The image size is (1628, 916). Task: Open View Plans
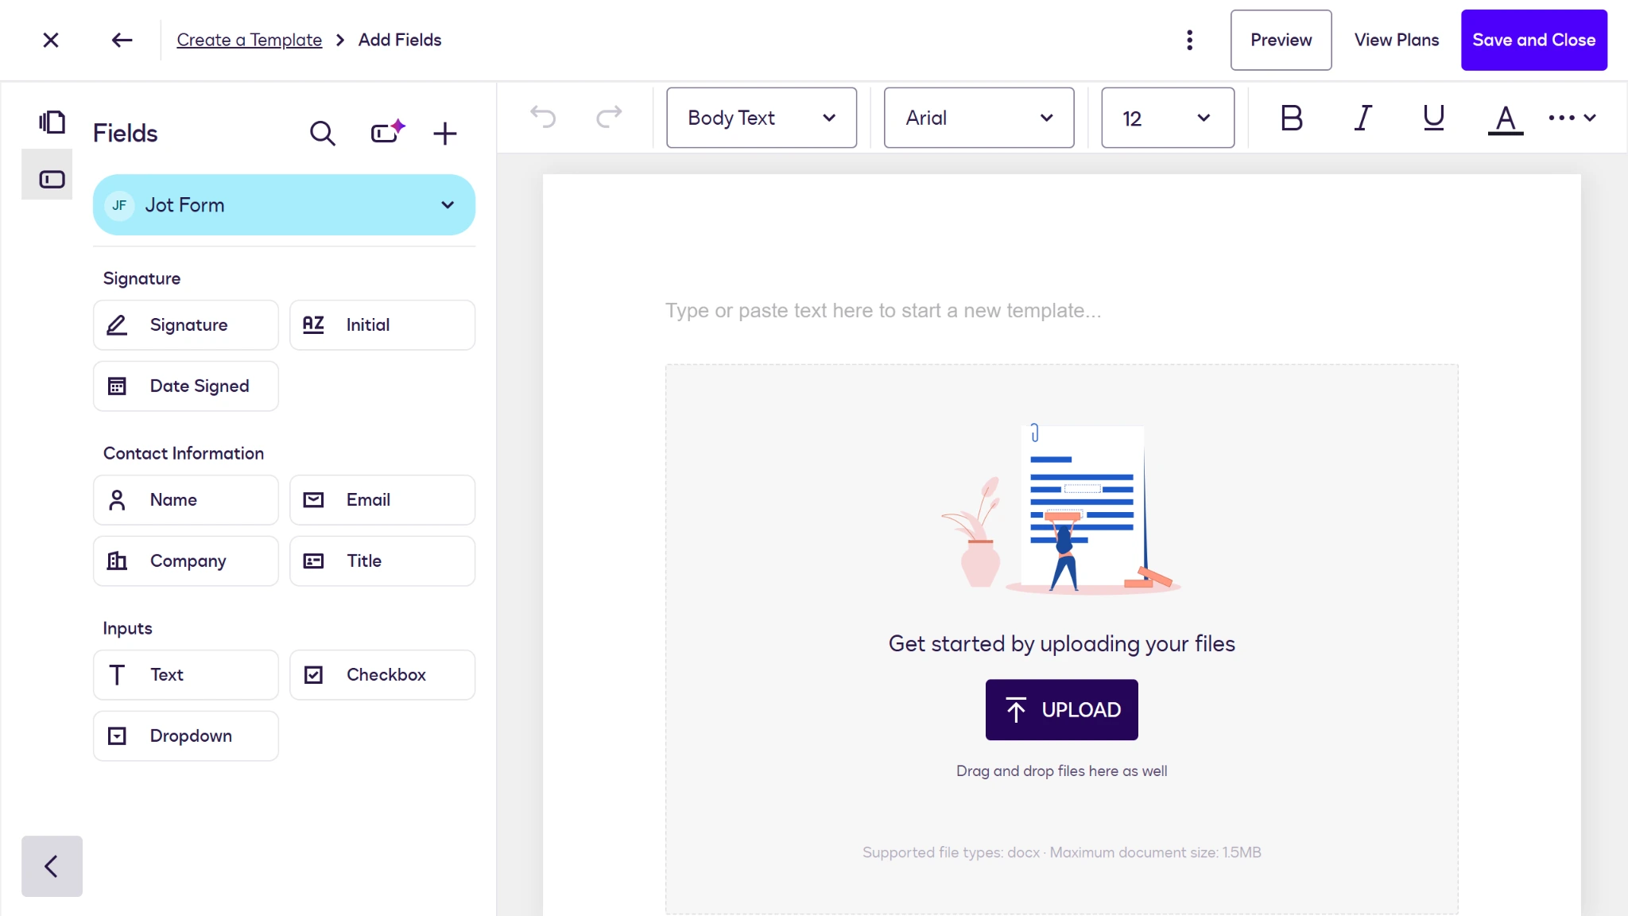1396,40
